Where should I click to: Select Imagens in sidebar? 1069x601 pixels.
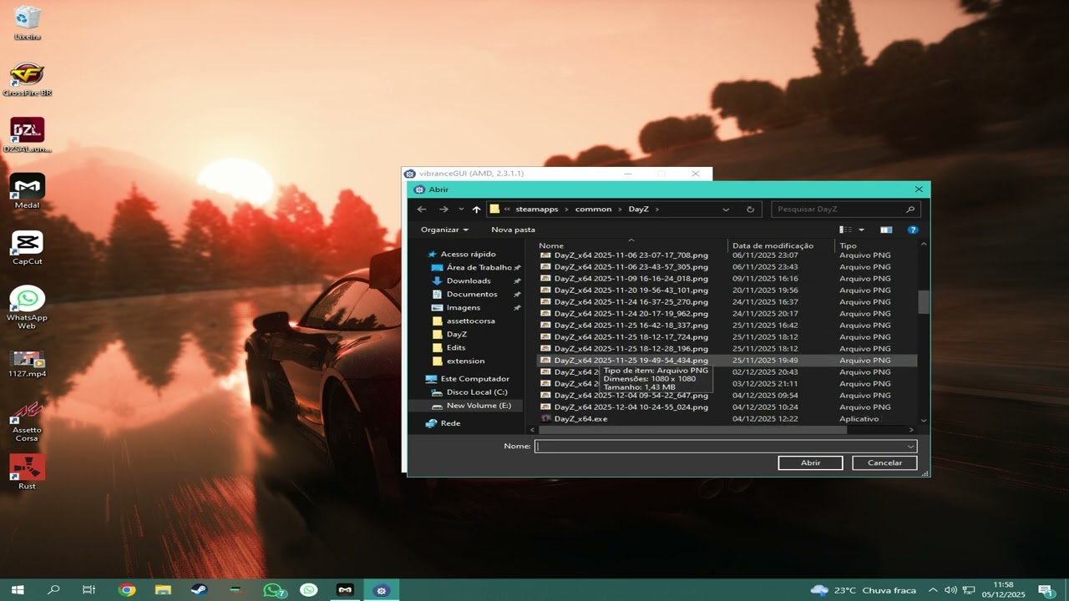pos(463,307)
